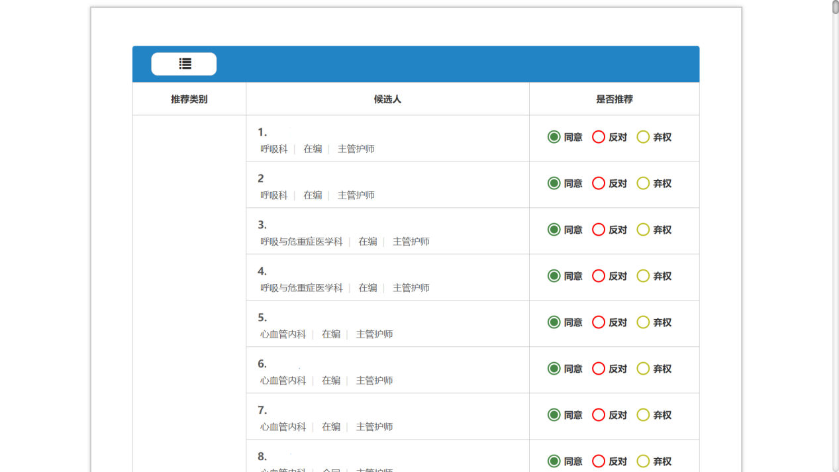Pick 反对 for candidate 4
The image size is (839, 472).
tap(599, 276)
